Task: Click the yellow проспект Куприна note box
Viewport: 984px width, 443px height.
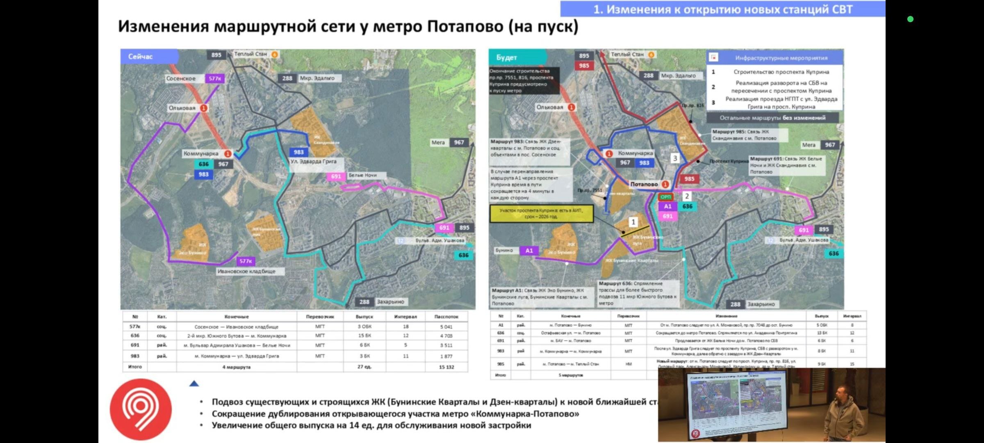Action: [x=541, y=214]
